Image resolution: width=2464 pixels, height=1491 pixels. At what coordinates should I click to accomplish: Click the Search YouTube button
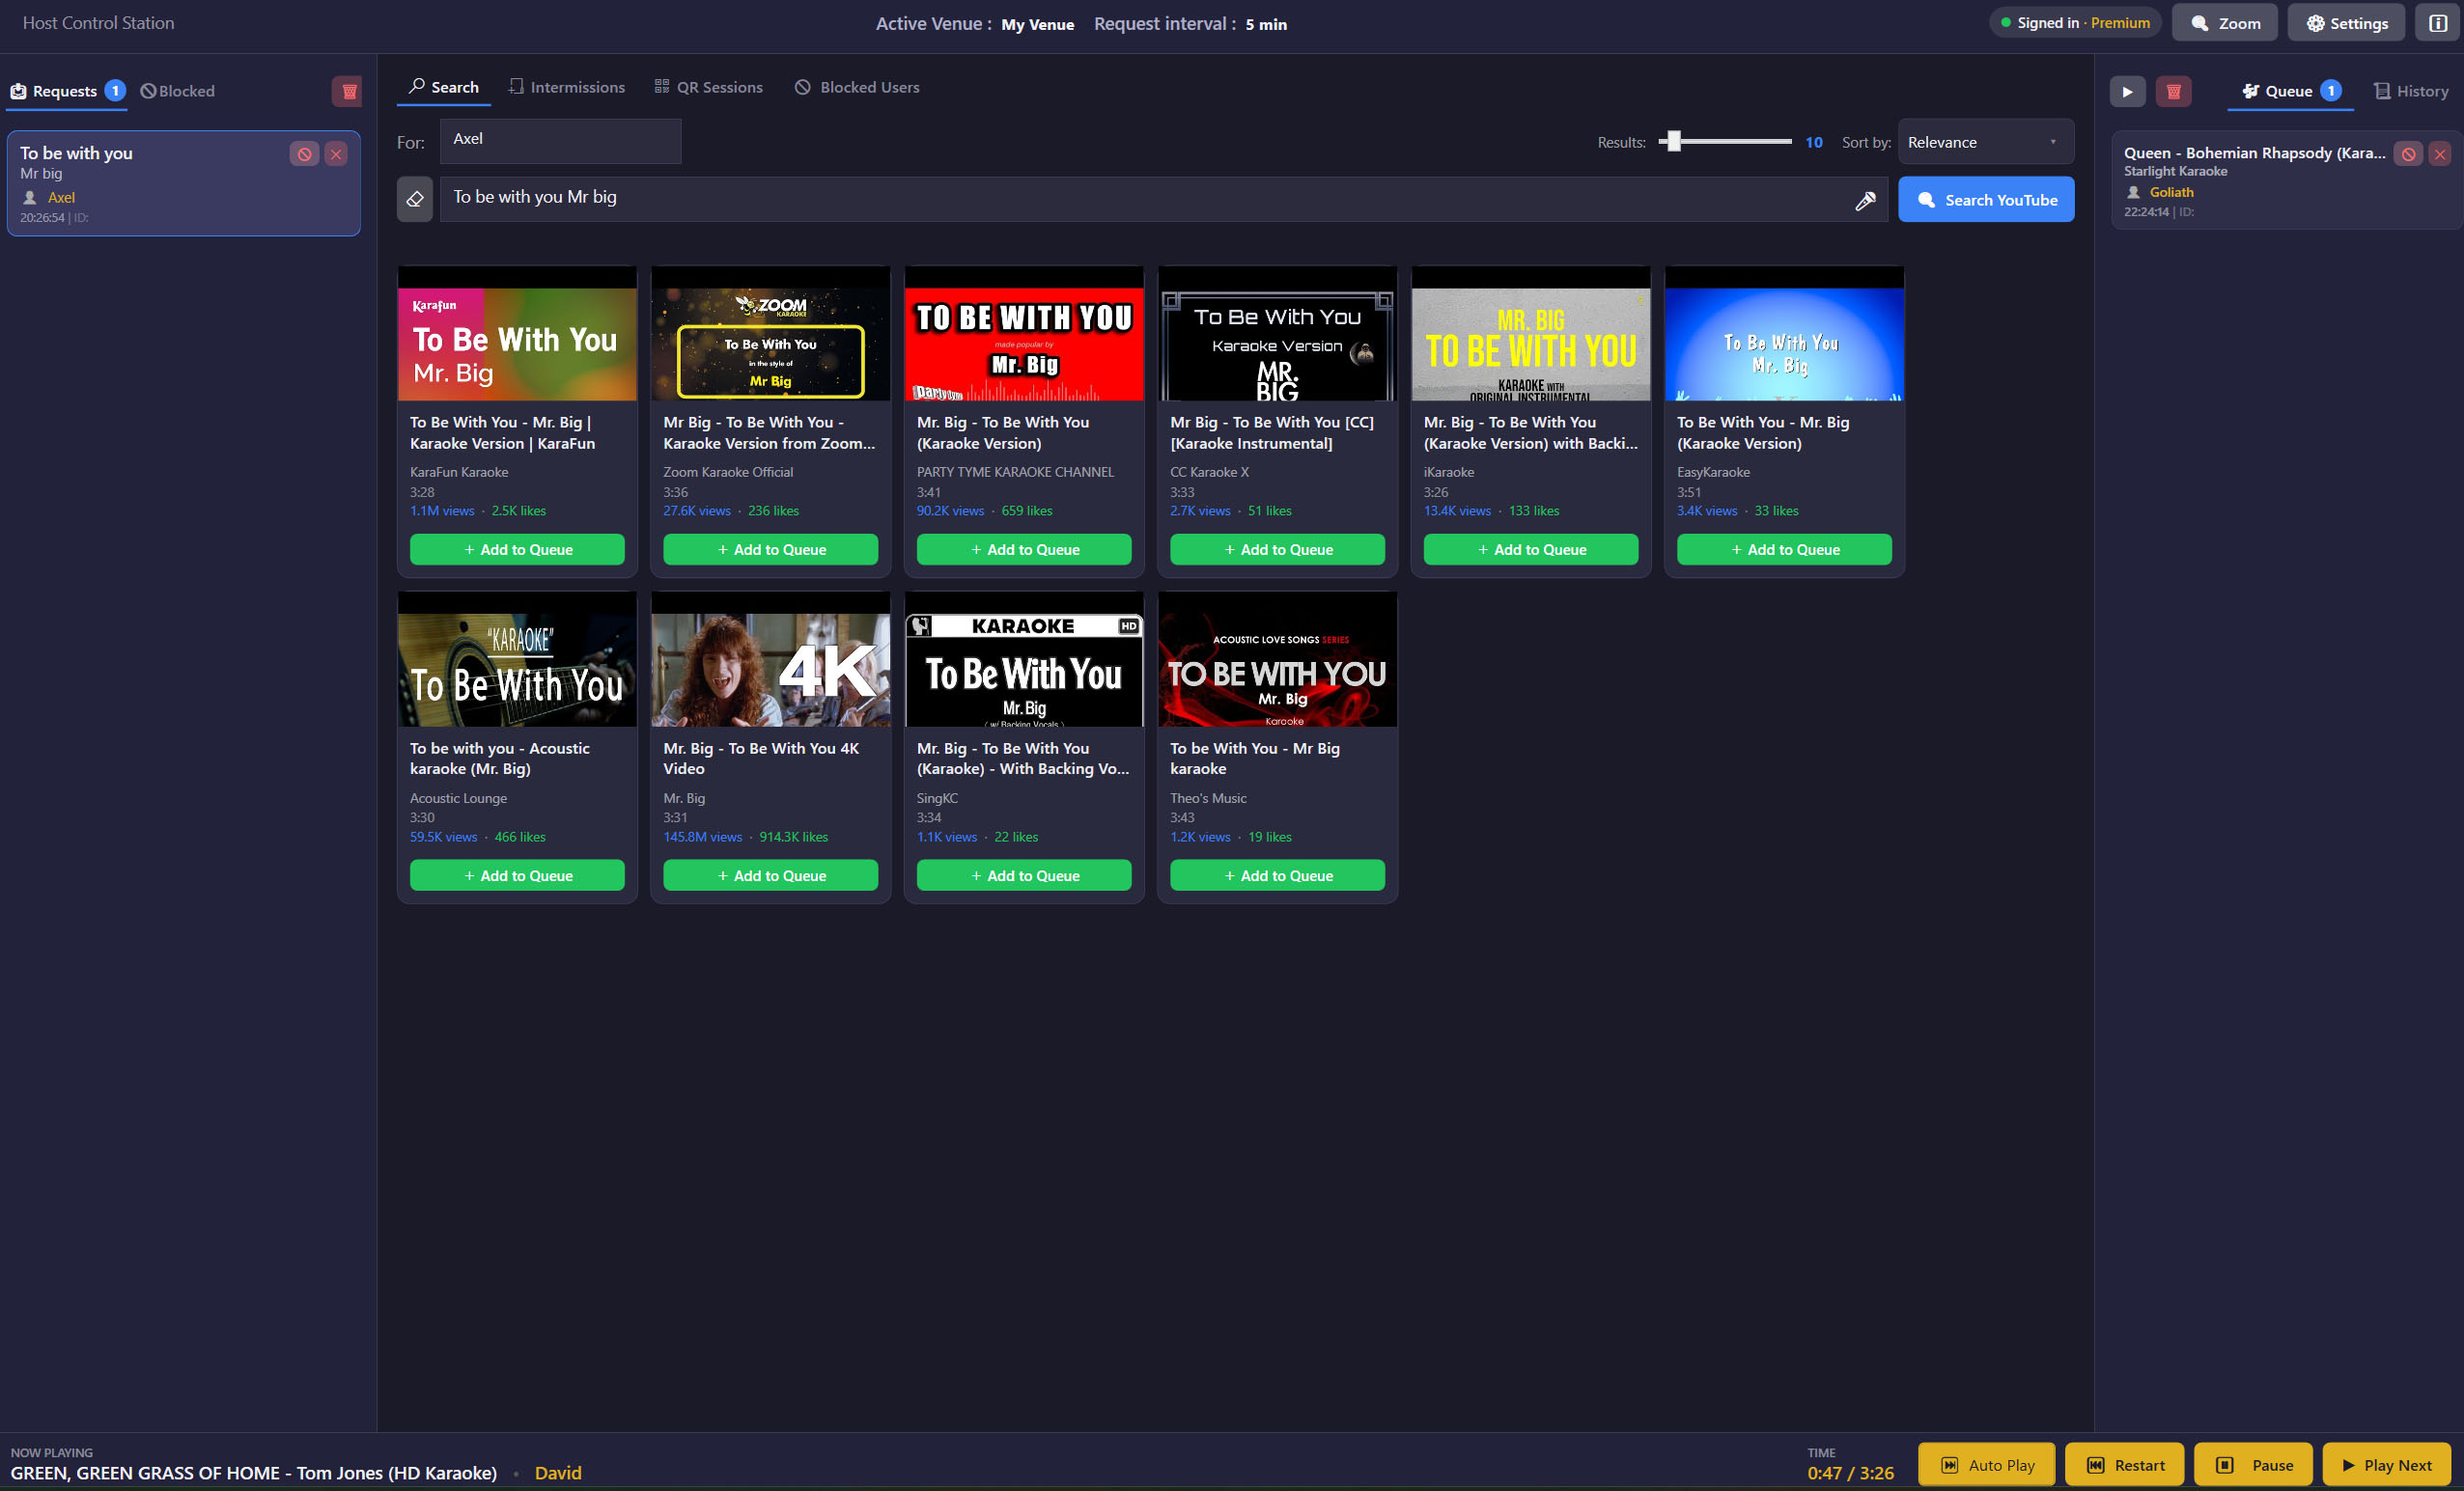pyautogui.click(x=1986, y=200)
